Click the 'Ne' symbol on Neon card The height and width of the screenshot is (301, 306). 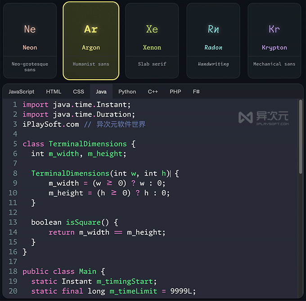click(x=30, y=29)
